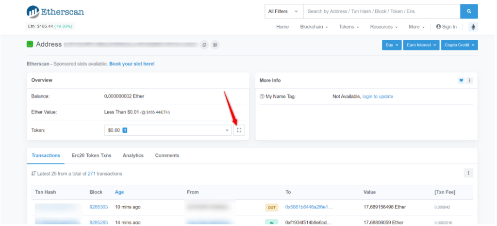This screenshot has width=497, height=226.
Task: Go to Home in navigation
Action: [x=282, y=27]
